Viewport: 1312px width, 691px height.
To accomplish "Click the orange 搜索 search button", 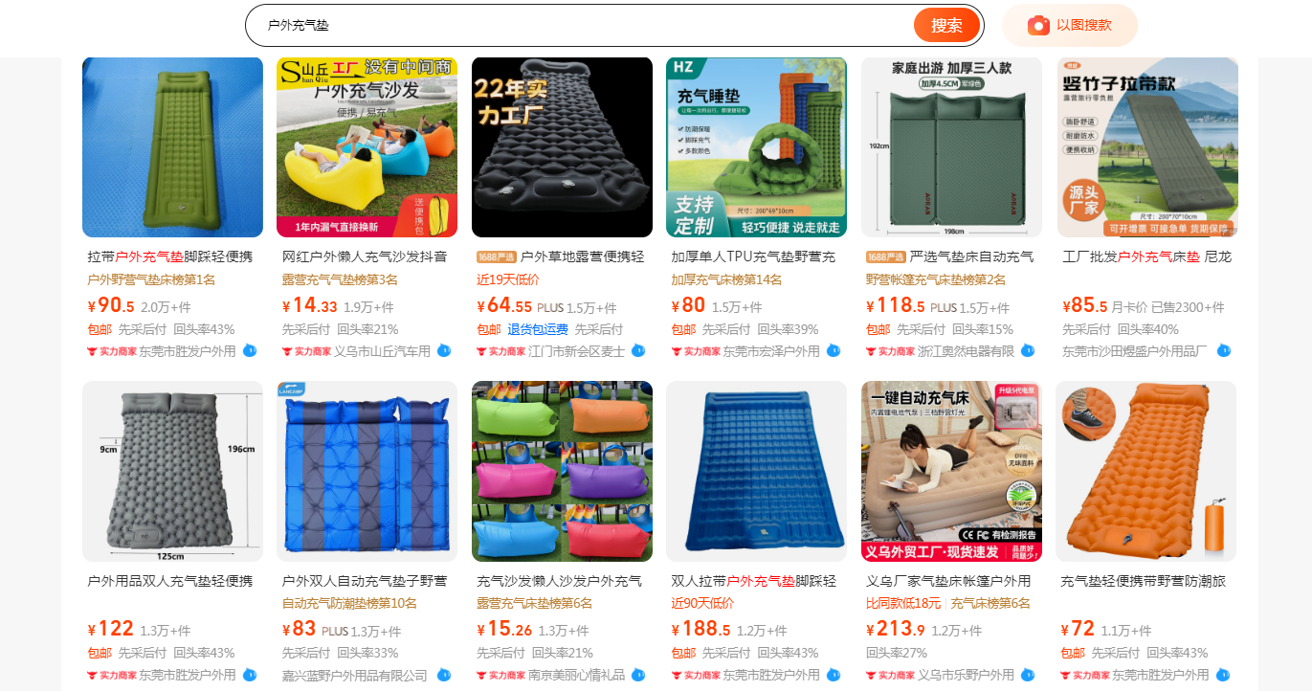I will click(x=946, y=26).
